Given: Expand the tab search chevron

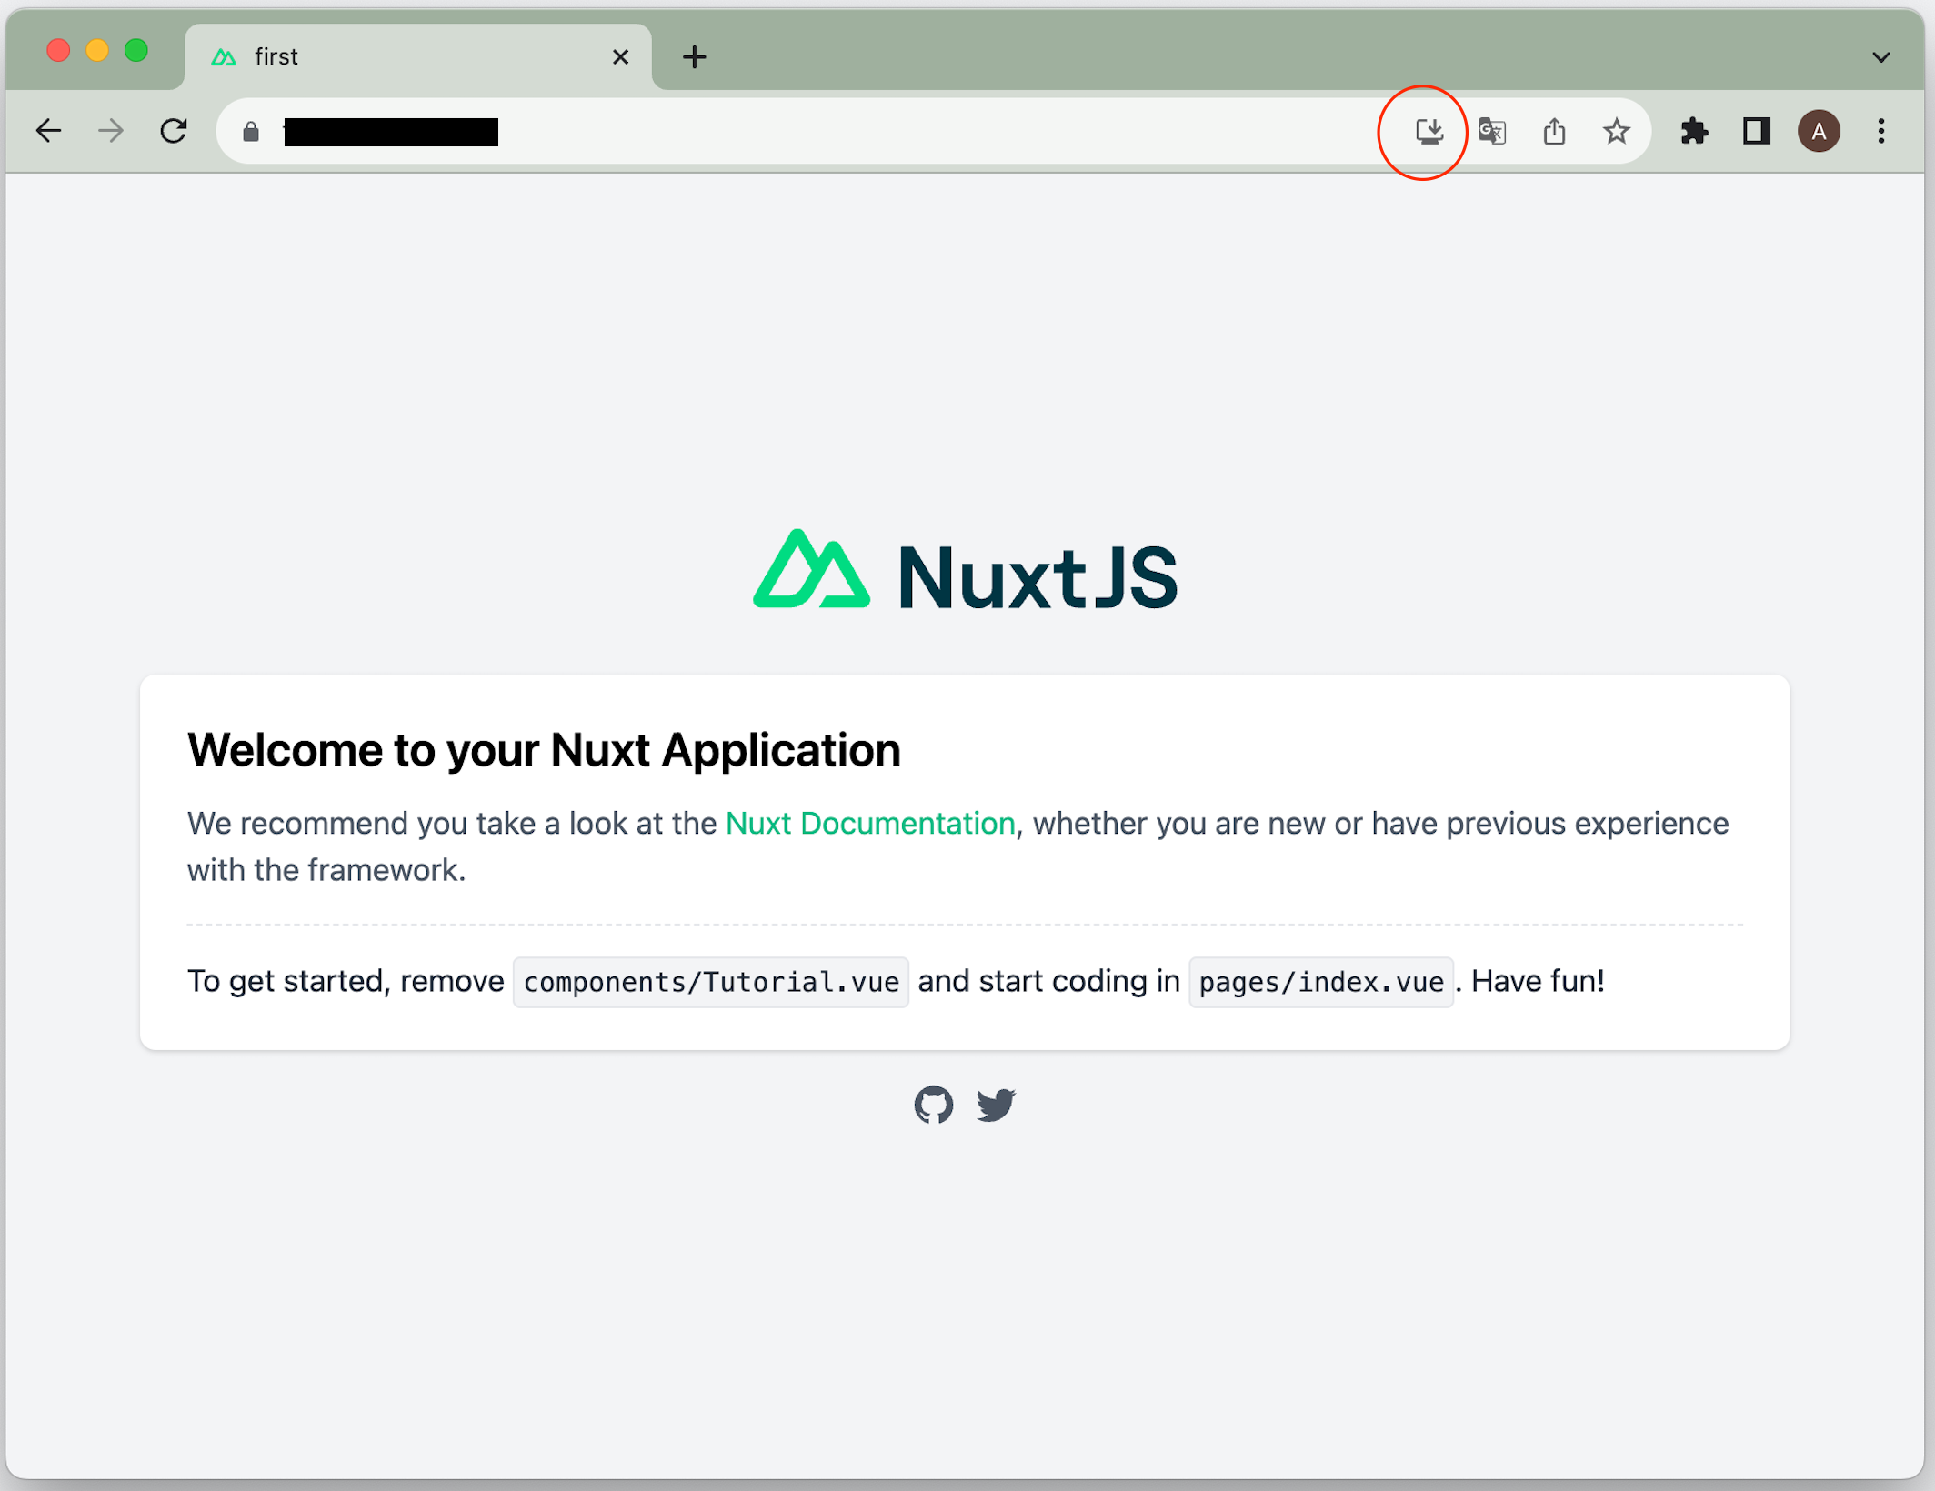Looking at the screenshot, I should point(1881,57).
